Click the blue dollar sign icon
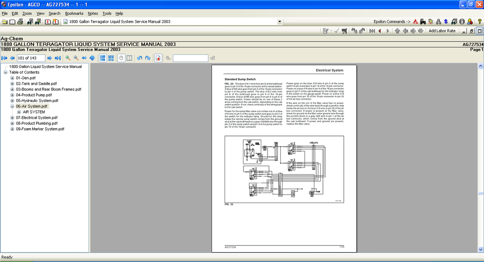This screenshot has width=484, height=262. [446, 22]
